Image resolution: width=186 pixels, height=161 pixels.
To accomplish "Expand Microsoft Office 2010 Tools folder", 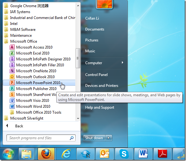I will tap(39, 112).
